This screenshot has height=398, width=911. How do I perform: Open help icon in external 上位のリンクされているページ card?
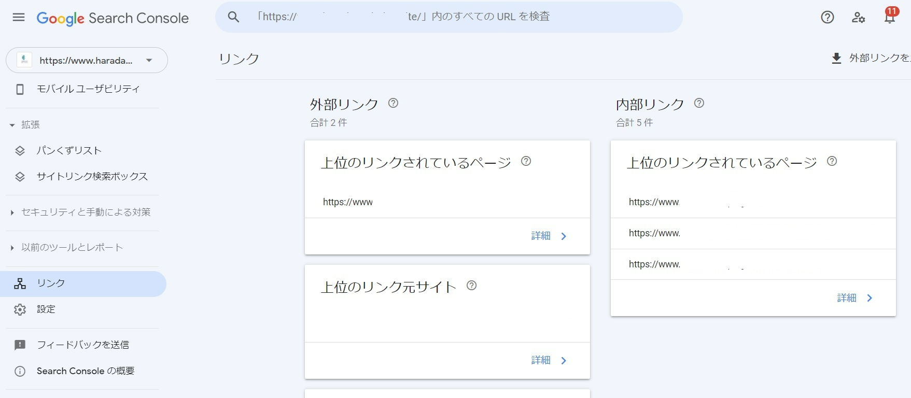click(526, 161)
